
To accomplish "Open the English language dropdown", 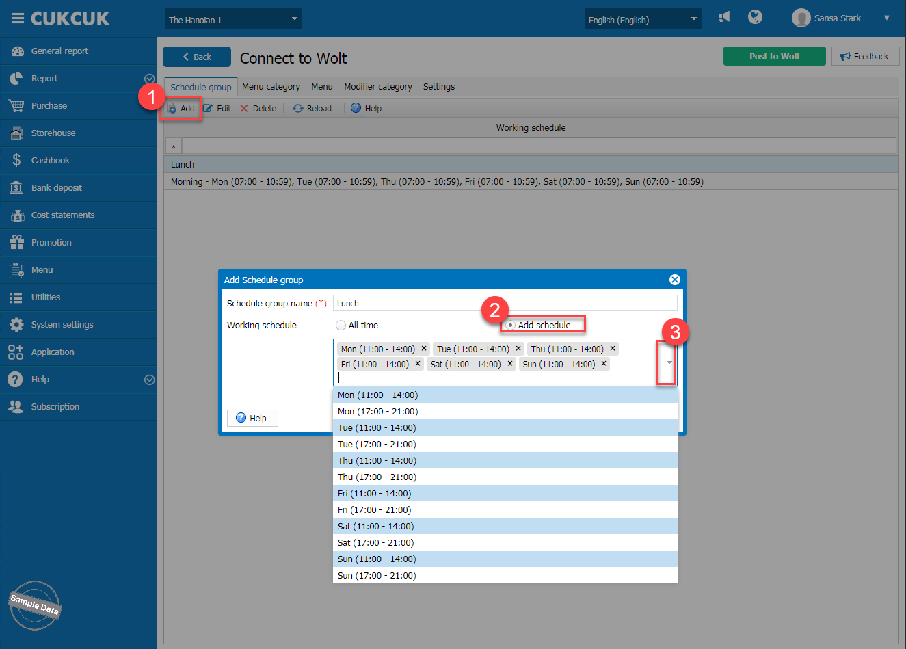I will pyautogui.click(x=642, y=19).
